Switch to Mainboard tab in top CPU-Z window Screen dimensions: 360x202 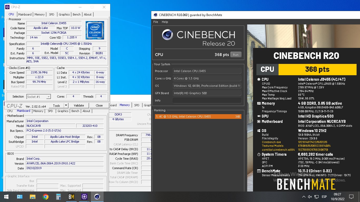[x=25, y=14]
